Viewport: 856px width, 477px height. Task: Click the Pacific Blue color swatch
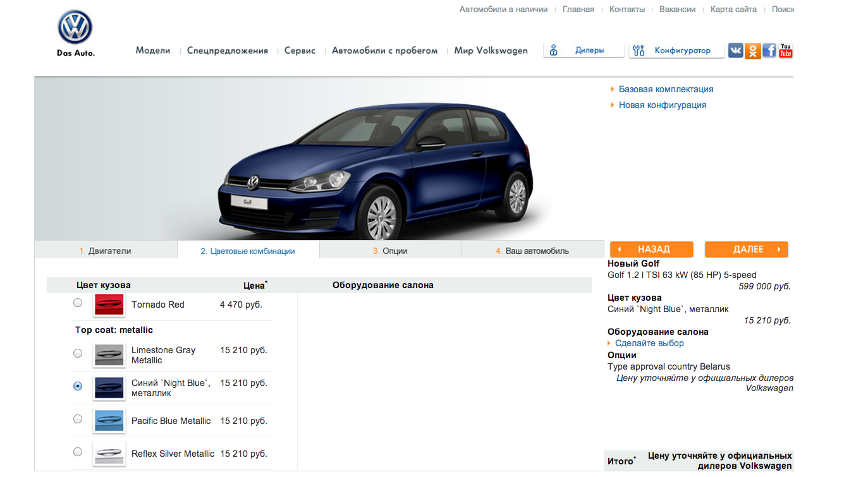(x=109, y=421)
